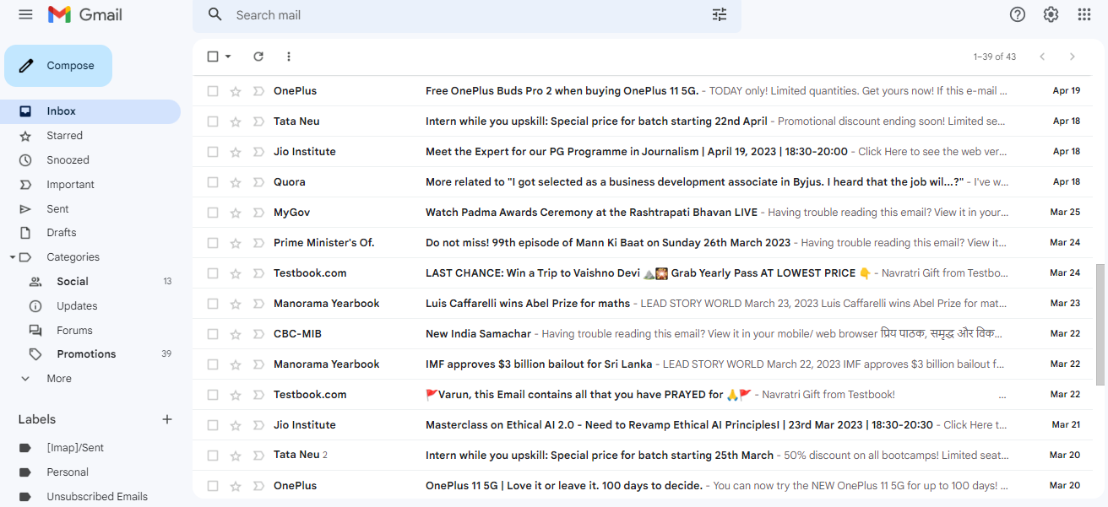1108x507 pixels.
Task: Open the main menu hamburger icon
Action: click(x=25, y=14)
